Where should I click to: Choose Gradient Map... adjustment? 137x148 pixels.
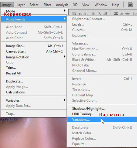click(102, 95)
